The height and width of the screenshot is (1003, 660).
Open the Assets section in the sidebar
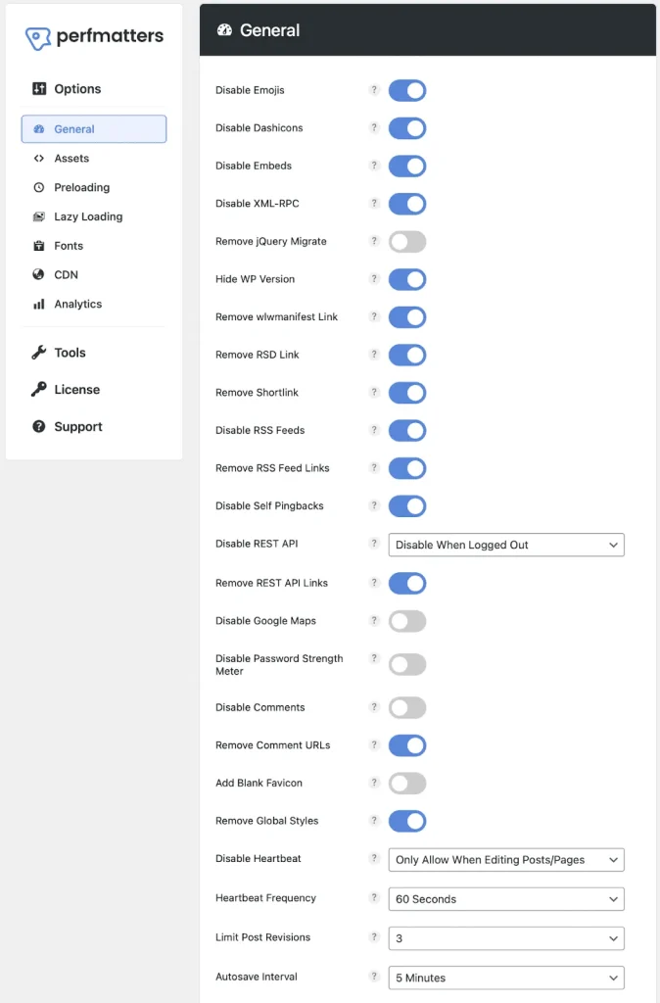pos(73,158)
